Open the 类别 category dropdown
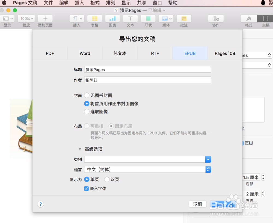Screen dimensions: 273x223 pos(208,159)
